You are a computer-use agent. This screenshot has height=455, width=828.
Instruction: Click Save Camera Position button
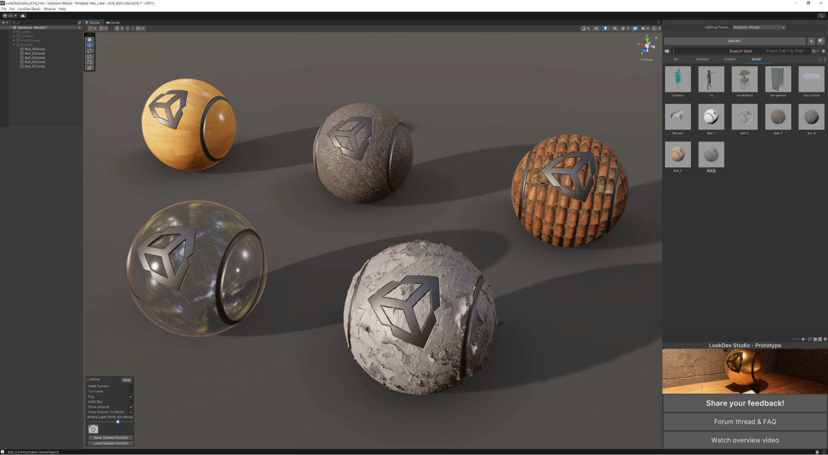click(x=111, y=438)
